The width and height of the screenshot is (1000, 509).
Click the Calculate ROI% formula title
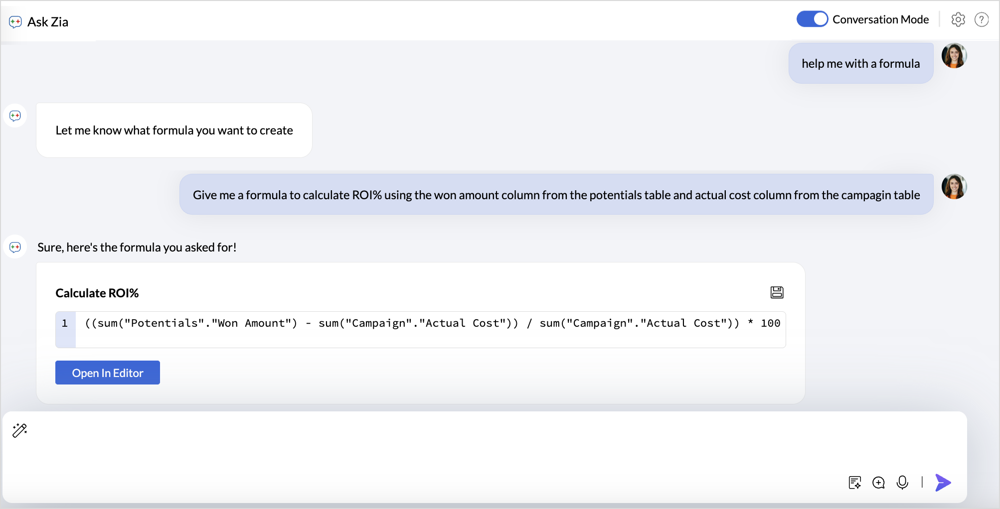coord(97,293)
